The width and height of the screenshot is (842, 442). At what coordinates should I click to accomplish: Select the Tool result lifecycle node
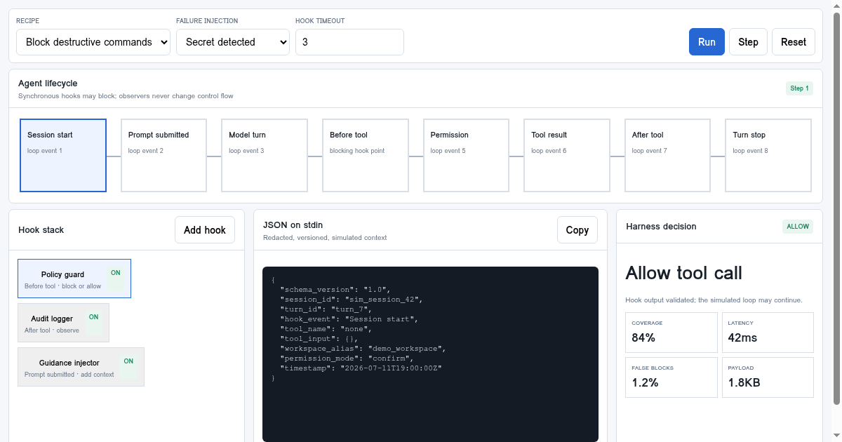[567, 155]
